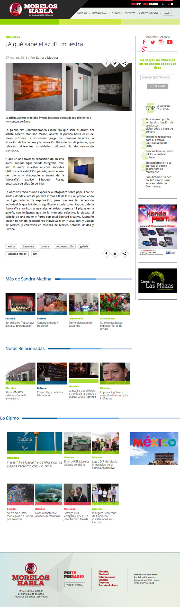Screen dimensions: 180x607
Task: Switch to the smaller red font size A
Action: point(169,4)
